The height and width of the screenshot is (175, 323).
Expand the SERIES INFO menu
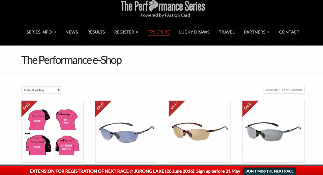[41, 32]
